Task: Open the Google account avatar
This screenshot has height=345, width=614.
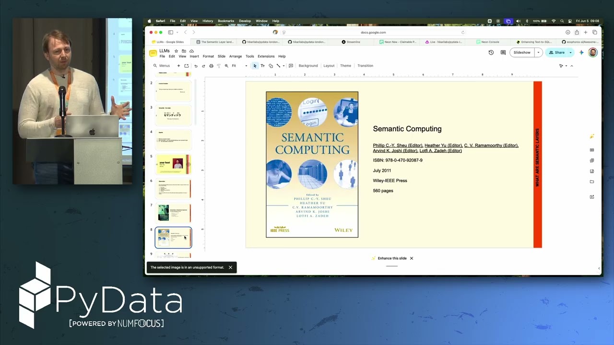Action: pos(593,52)
